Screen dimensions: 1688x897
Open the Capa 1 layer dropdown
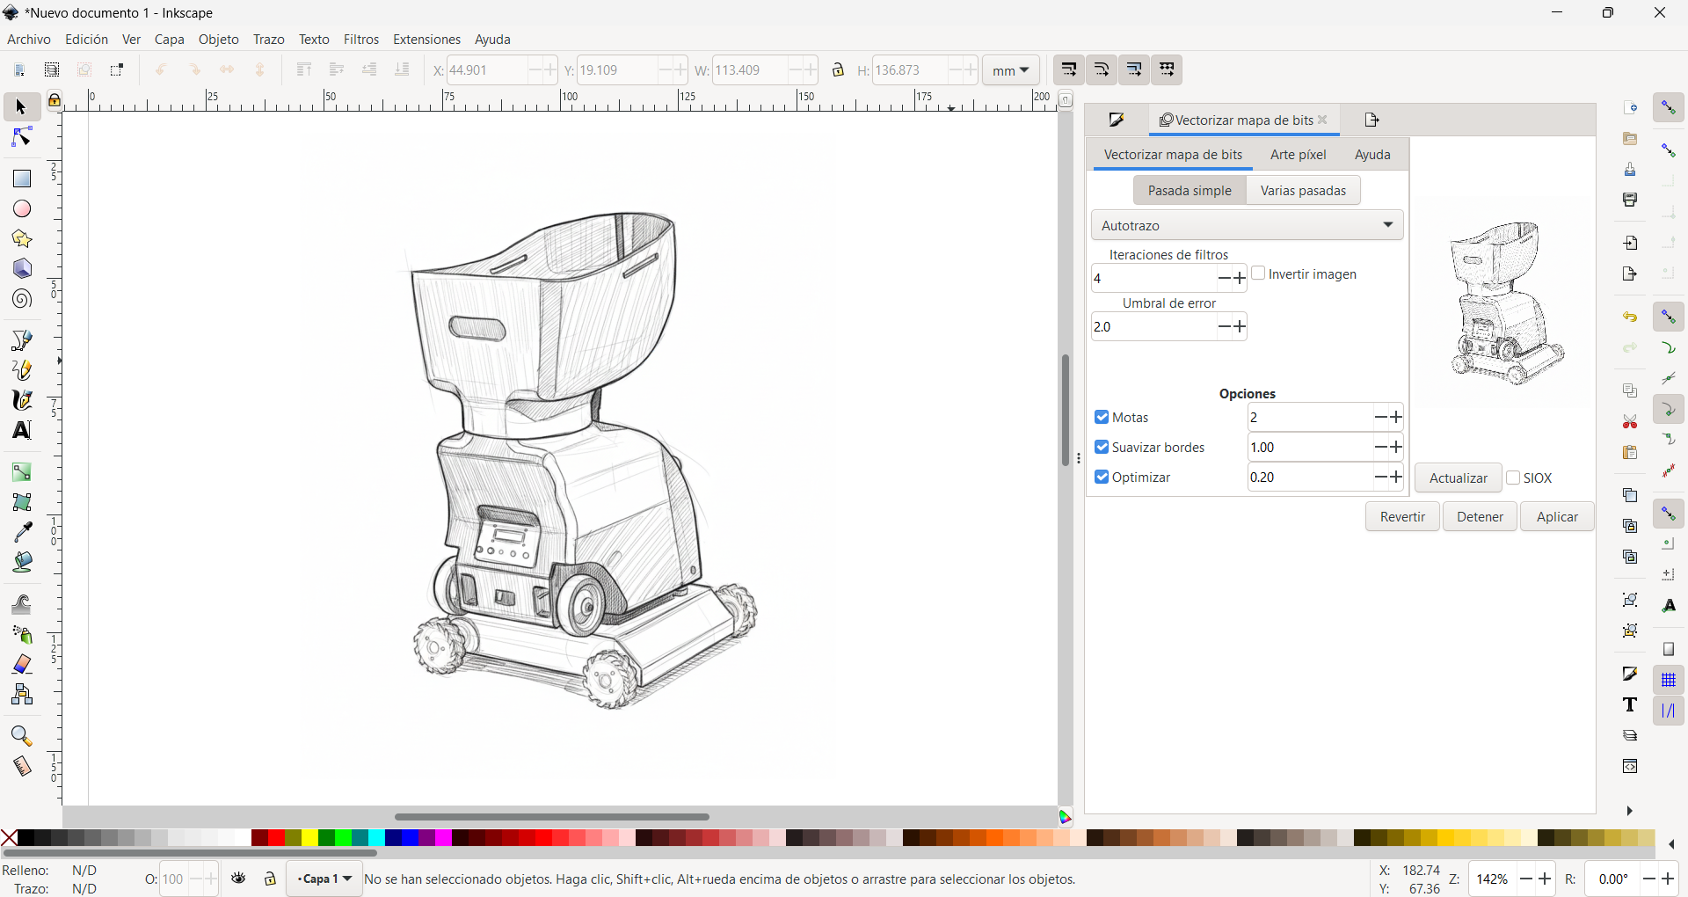[x=324, y=878]
